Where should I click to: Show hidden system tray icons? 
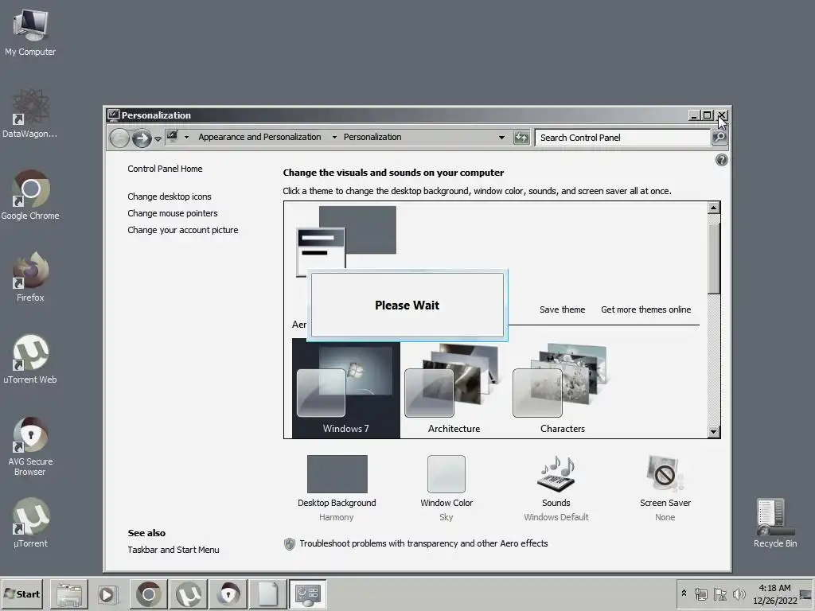[684, 593]
